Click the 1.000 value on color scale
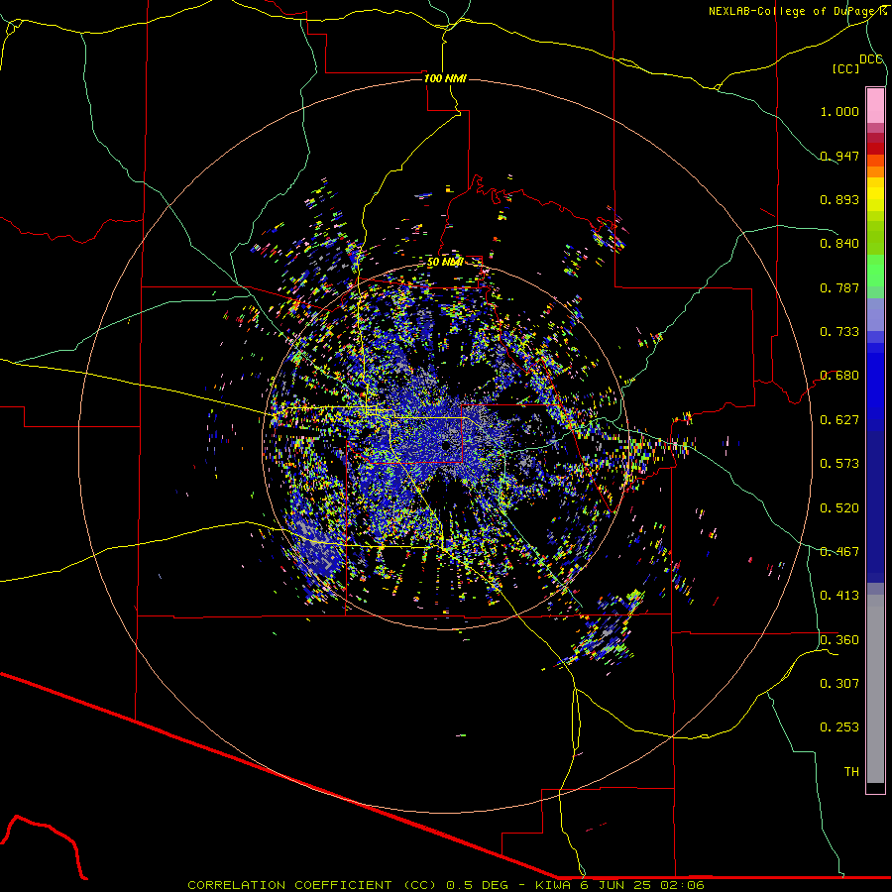892x892 pixels. click(839, 111)
